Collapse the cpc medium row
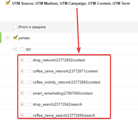Screen dimensions: 138x120 point(15,49)
